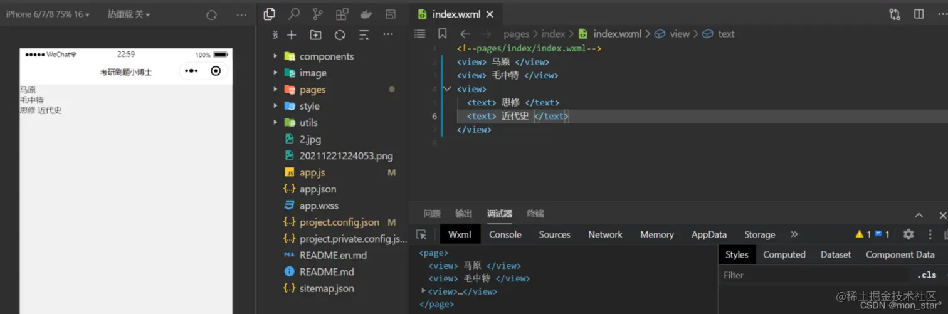Expand the collapsed view node in Wxml tree
Viewport: 948px width, 314px height.
(424, 291)
